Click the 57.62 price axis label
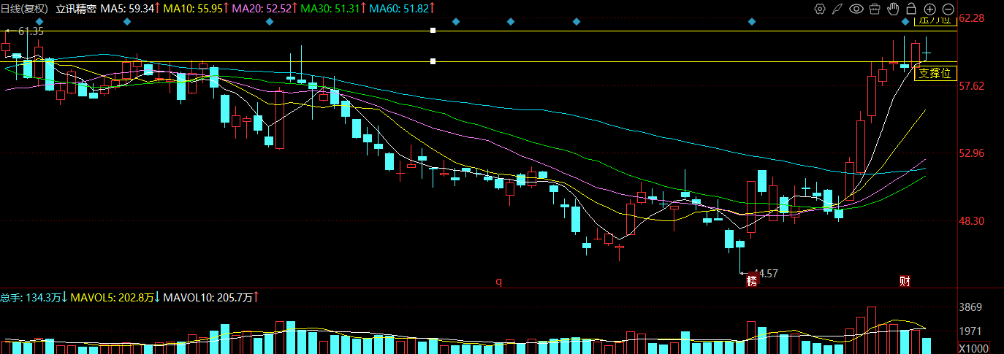 (x=973, y=85)
